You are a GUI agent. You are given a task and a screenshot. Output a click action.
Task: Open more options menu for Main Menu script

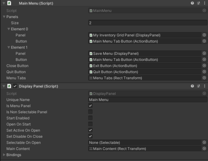pos(204,3)
